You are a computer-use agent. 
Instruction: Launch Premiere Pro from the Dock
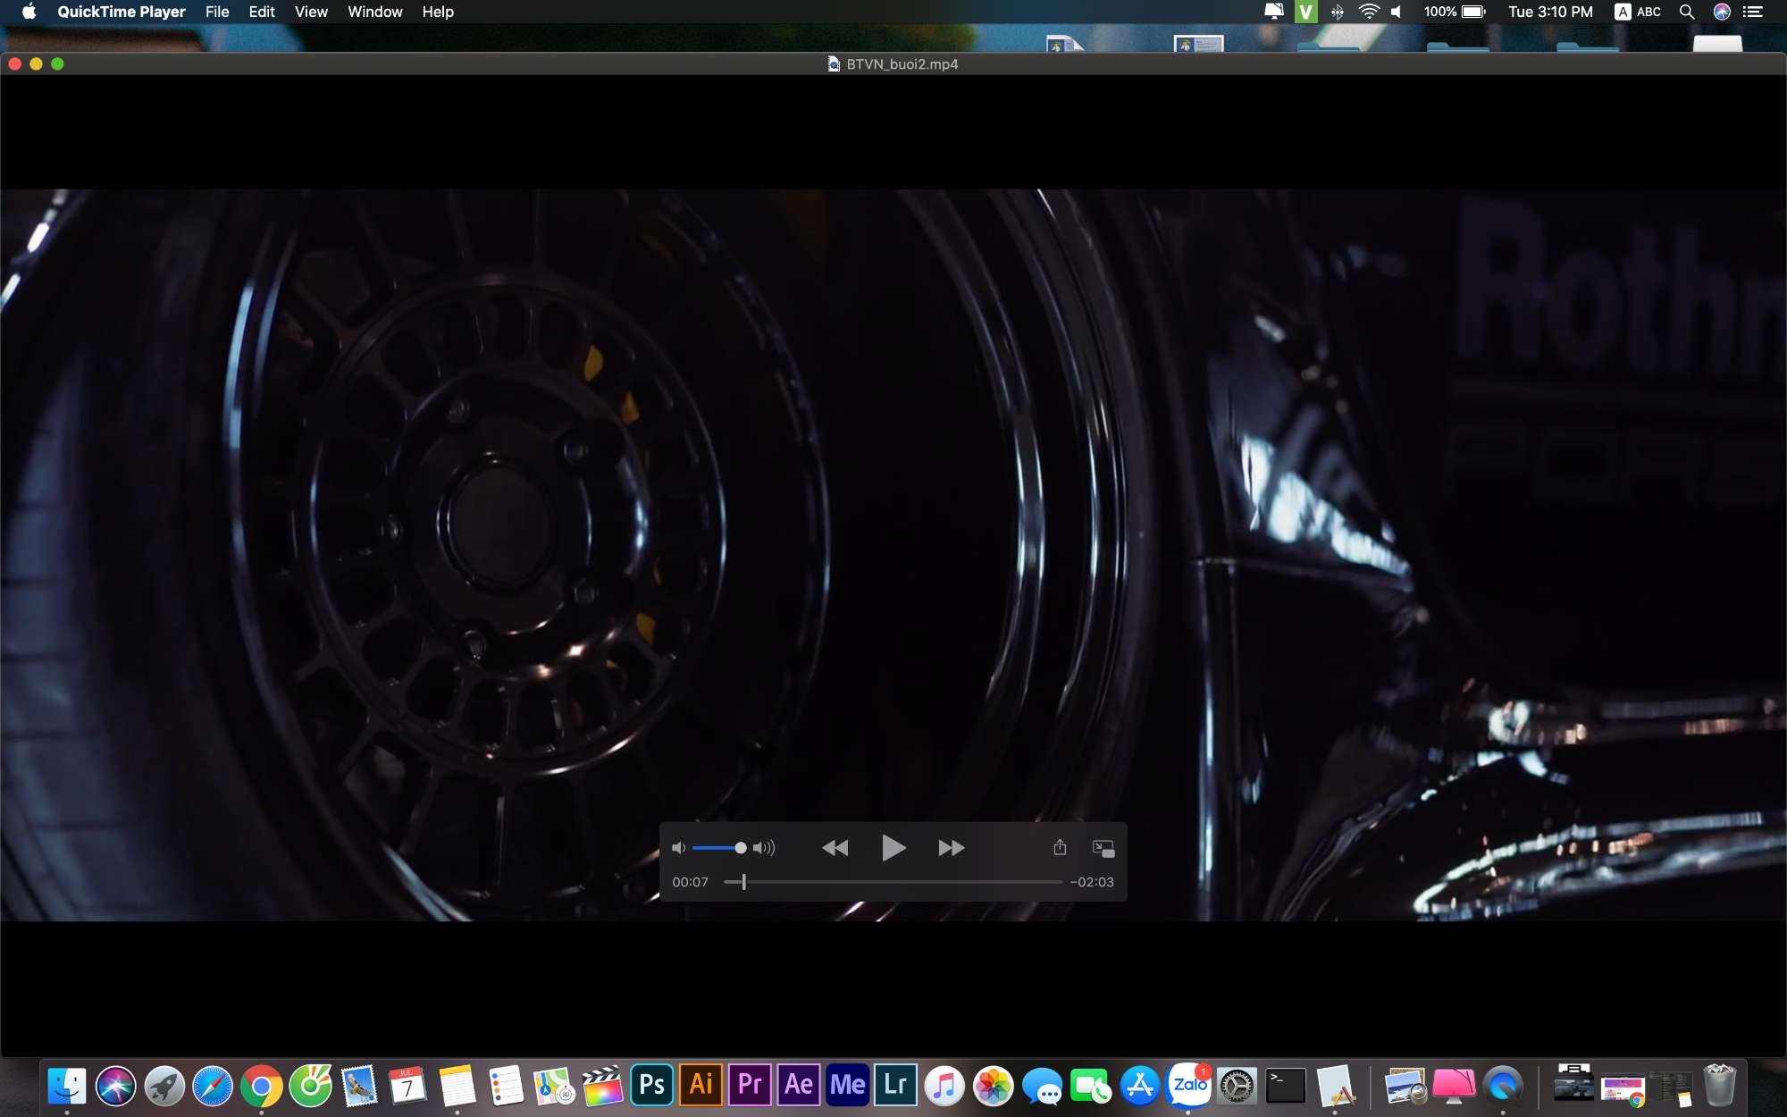click(x=750, y=1085)
